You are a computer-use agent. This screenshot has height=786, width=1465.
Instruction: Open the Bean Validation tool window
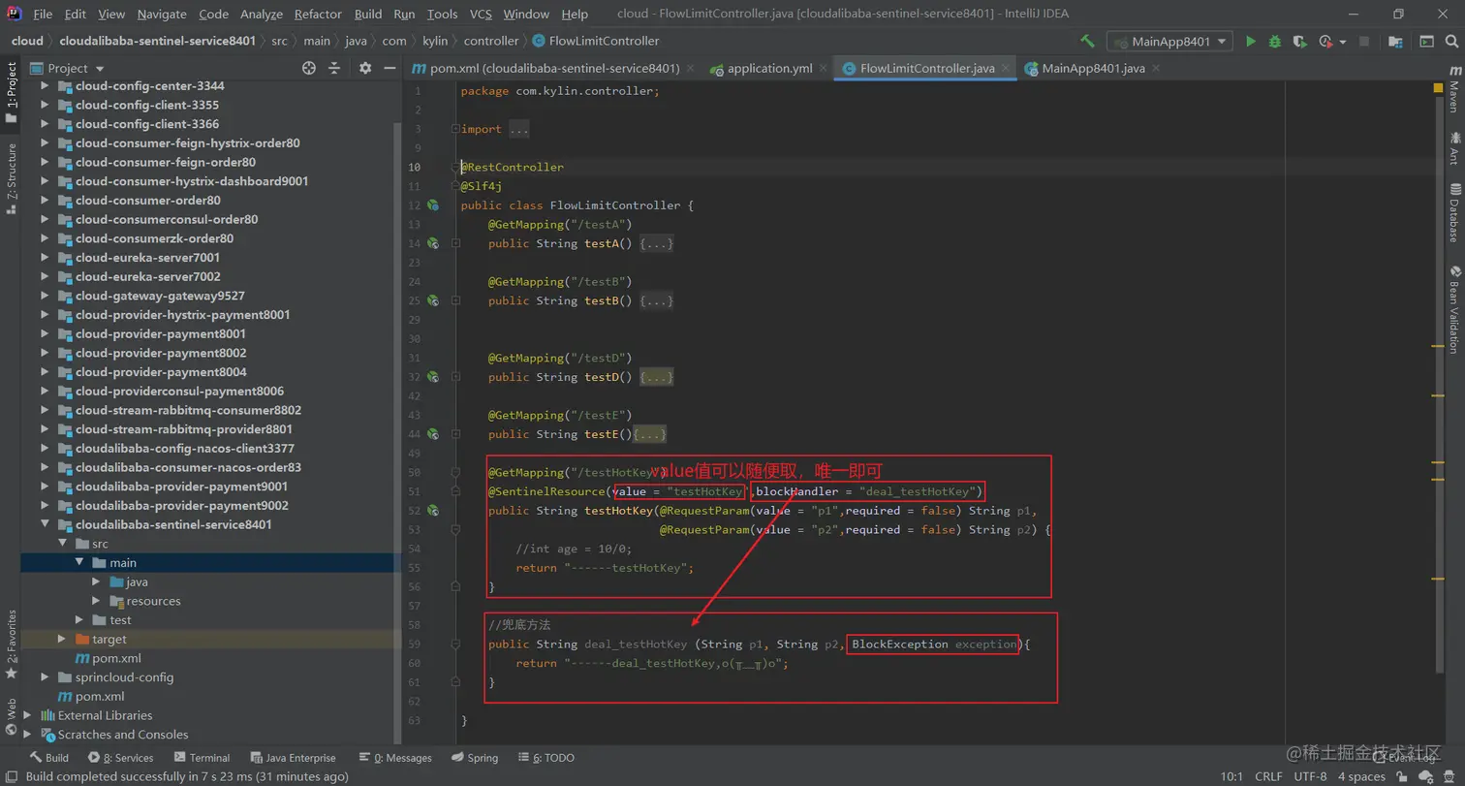1454,308
